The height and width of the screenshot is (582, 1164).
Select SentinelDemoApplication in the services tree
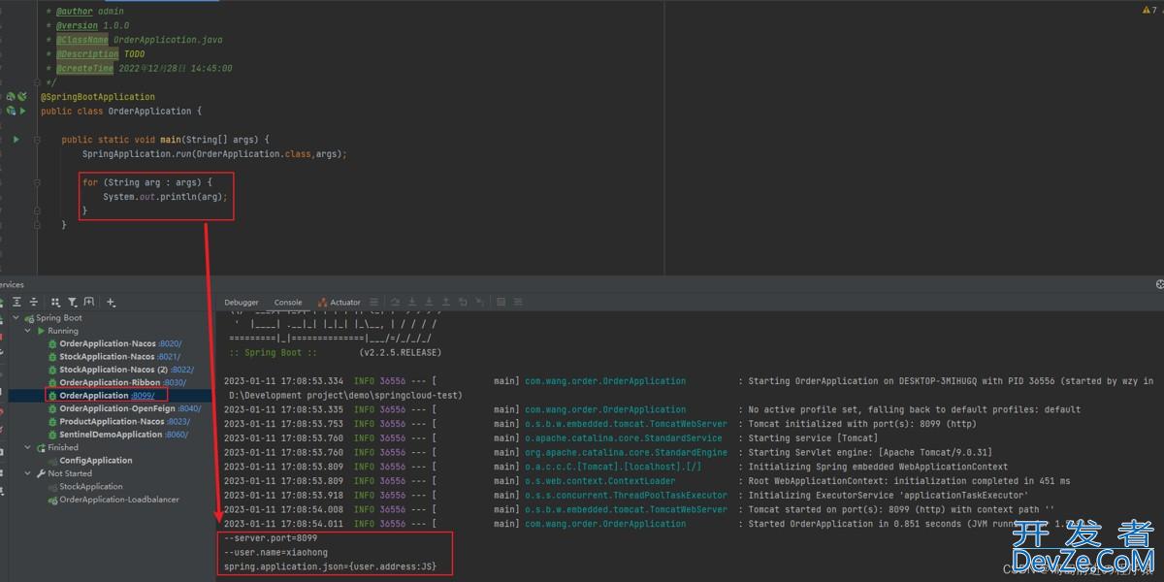coord(111,435)
